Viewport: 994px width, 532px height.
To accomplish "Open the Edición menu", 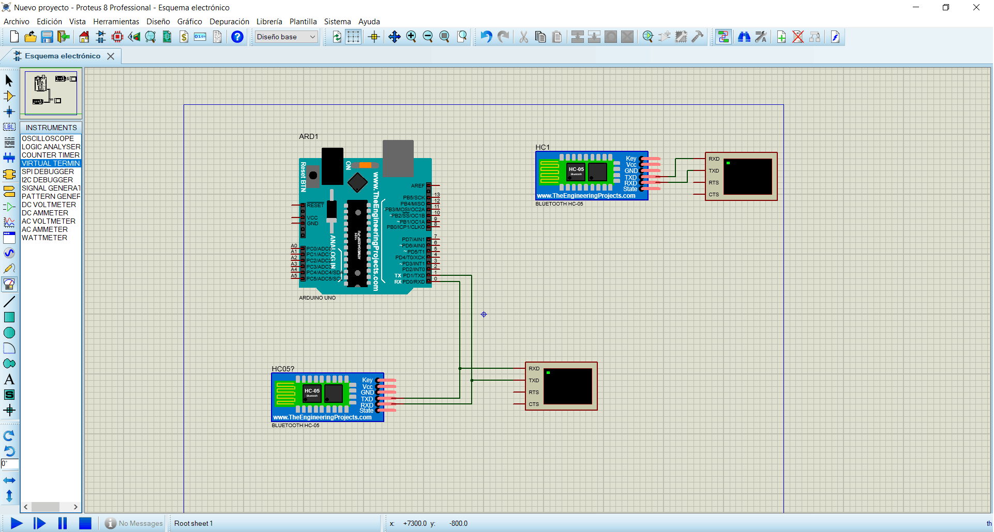I will tap(50, 22).
